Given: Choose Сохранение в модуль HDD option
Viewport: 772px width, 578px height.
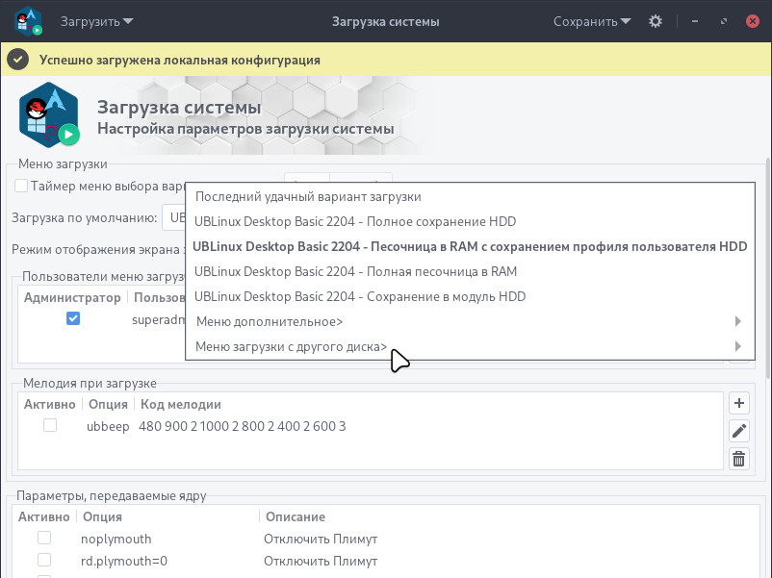Looking at the screenshot, I should (x=470, y=296).
